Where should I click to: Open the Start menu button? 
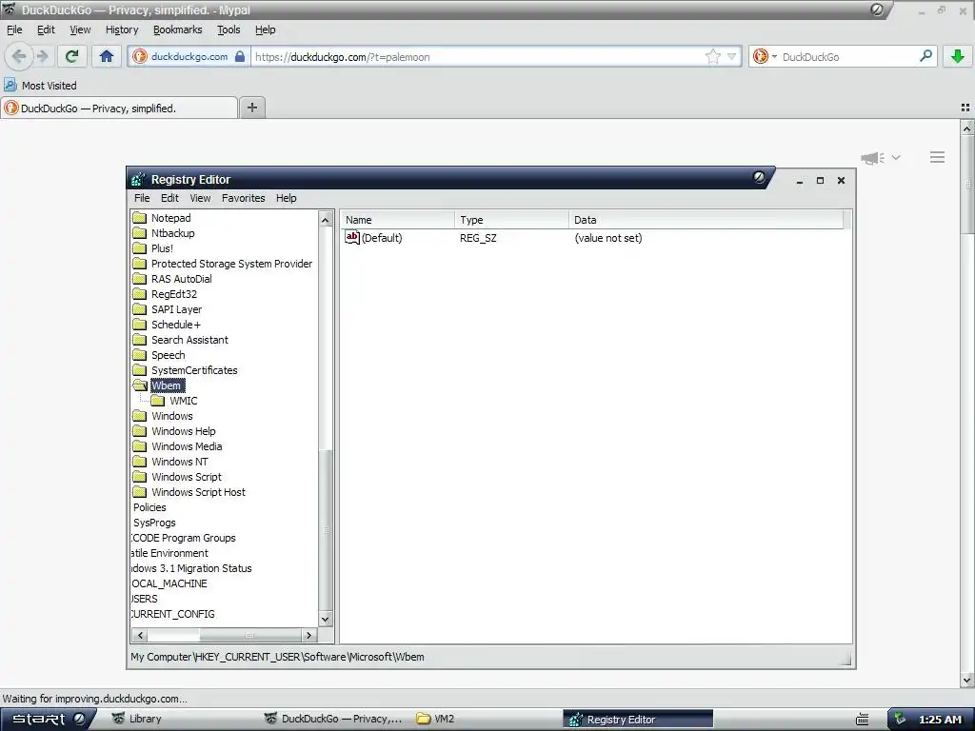click(x=48, y=720)
